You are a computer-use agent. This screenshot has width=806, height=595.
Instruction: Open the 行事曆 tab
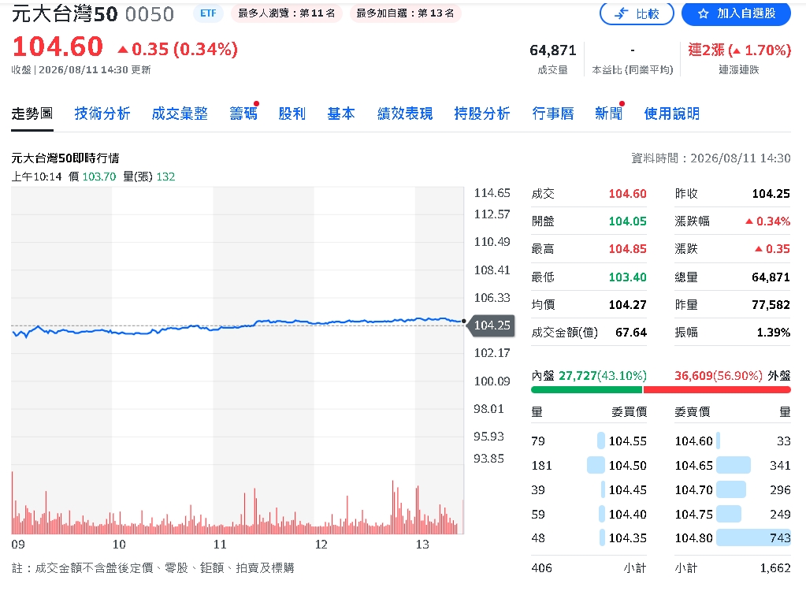552,113
